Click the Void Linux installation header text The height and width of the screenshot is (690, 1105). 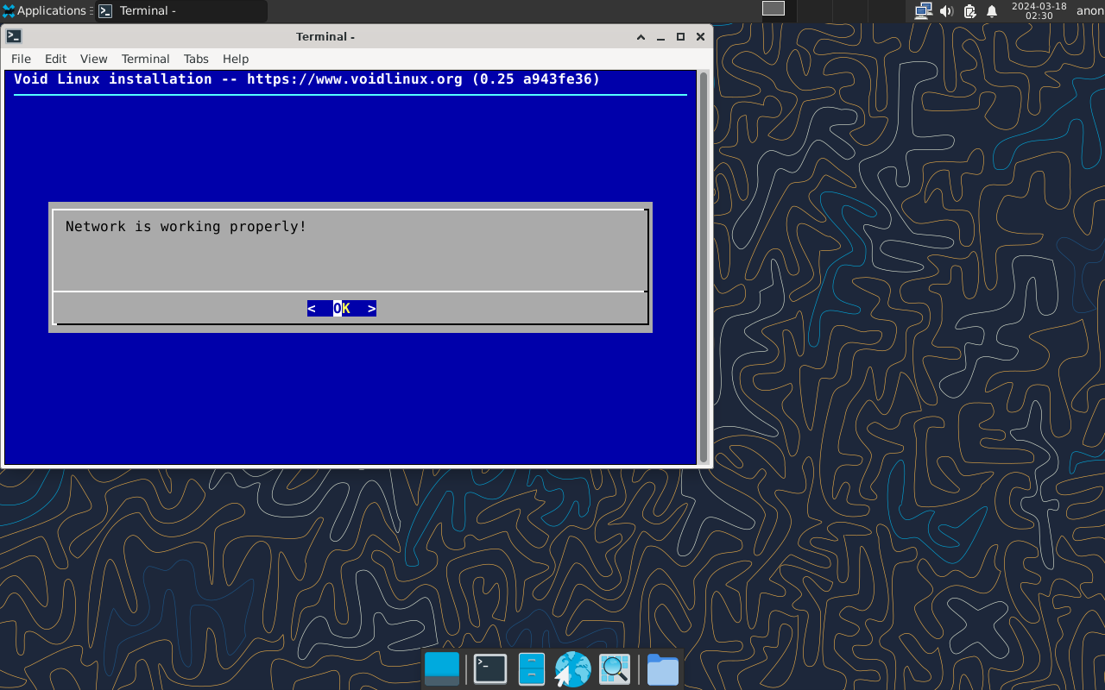[x=307, y=79]
